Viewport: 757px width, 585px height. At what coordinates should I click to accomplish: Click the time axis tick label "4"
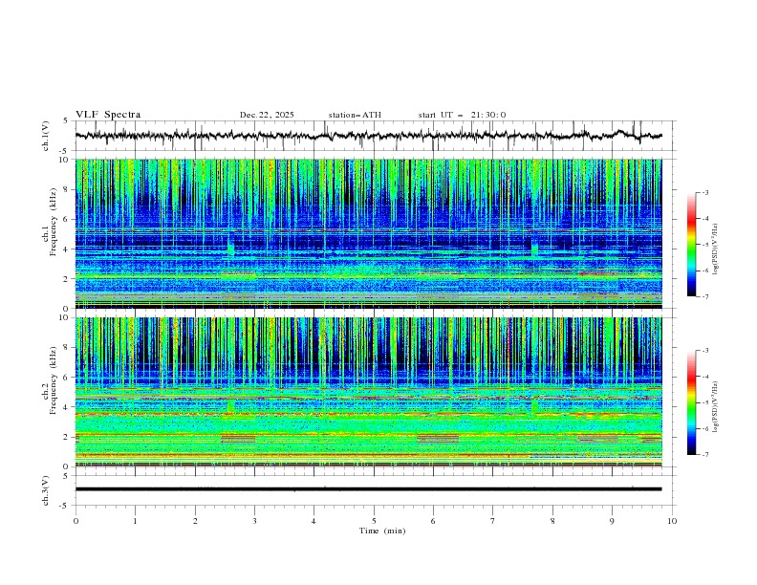(x=314, y=521)
